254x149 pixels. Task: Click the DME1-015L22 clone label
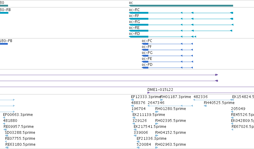[160, 90]
